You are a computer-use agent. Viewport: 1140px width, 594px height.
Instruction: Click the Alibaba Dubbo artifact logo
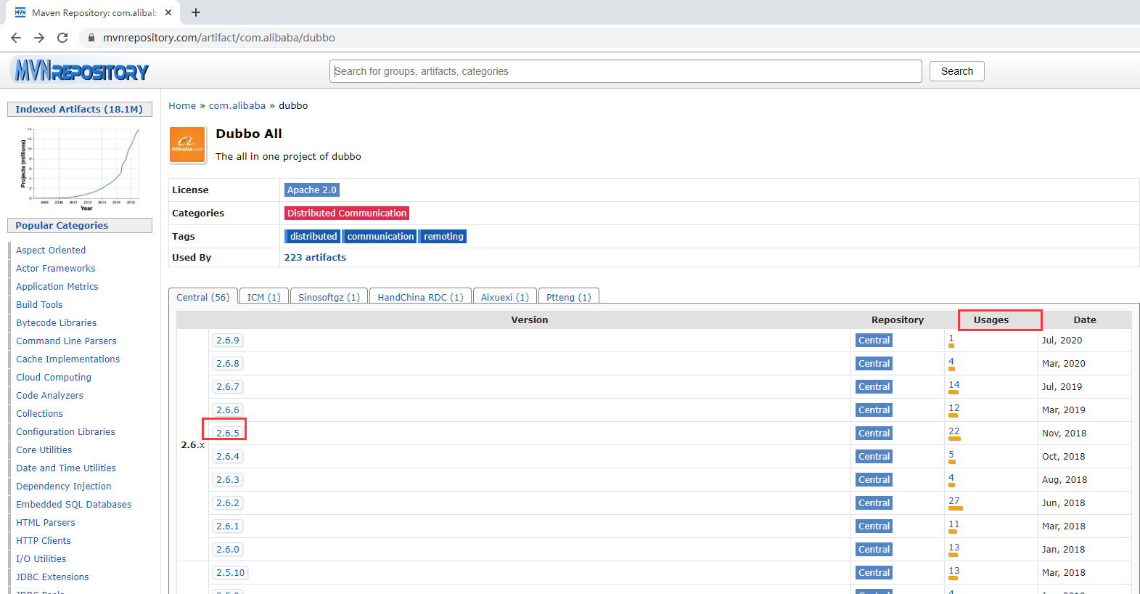[x=187, y=145]
